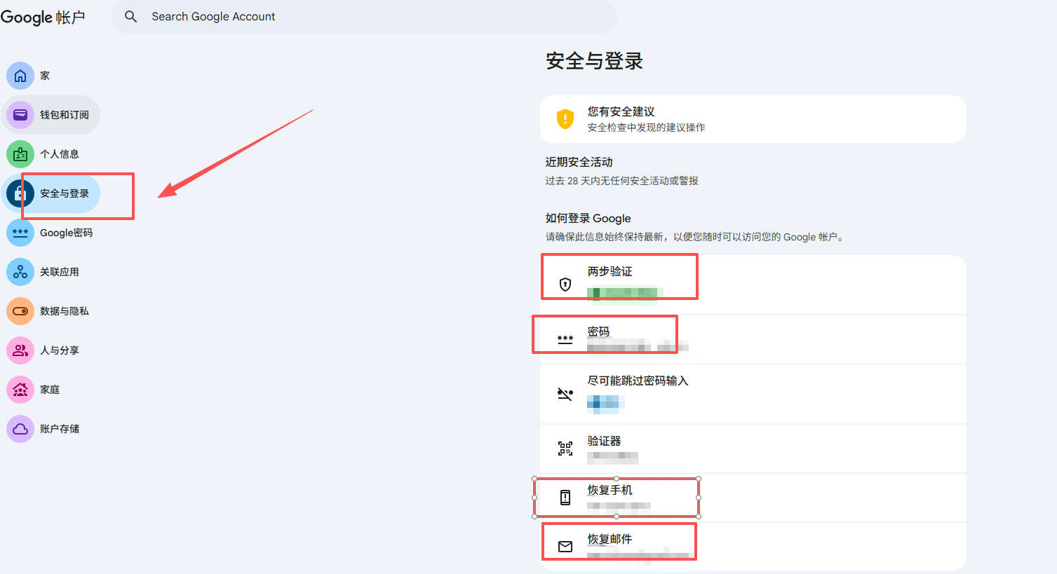Screen dimensions: 1057x574
Task: Click the Google 帐户 logo
Action: point(43,17)
